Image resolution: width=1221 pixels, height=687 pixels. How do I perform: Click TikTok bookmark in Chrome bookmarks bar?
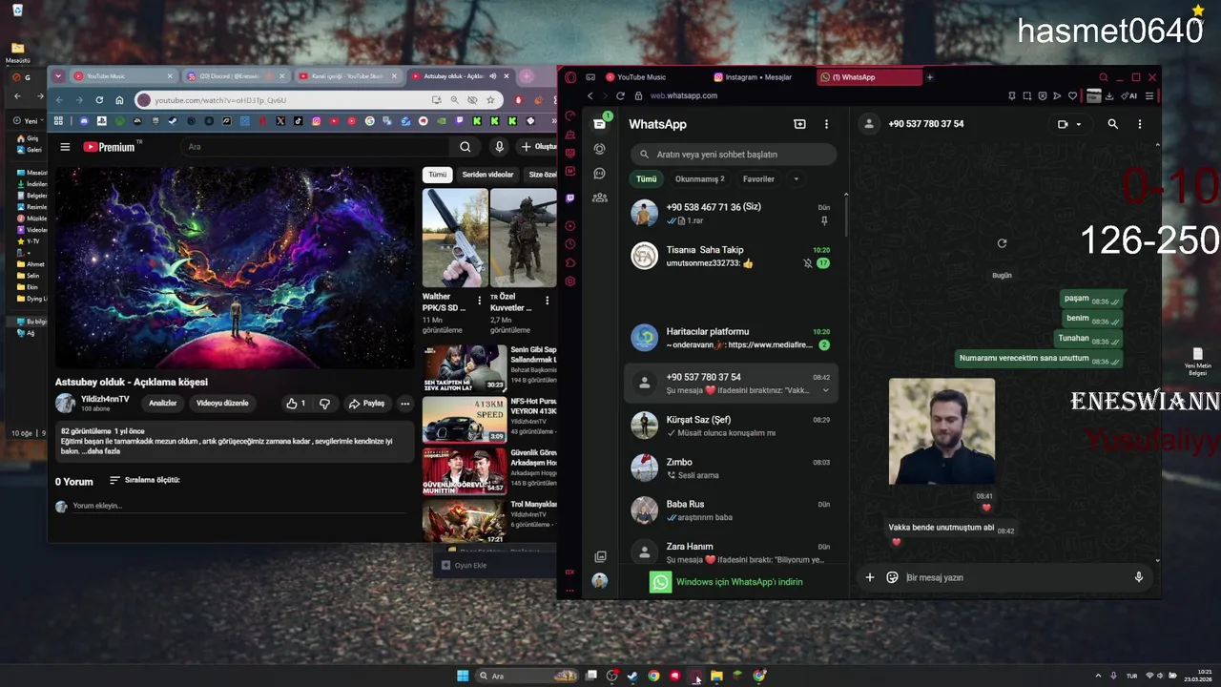tap(298, 121)
